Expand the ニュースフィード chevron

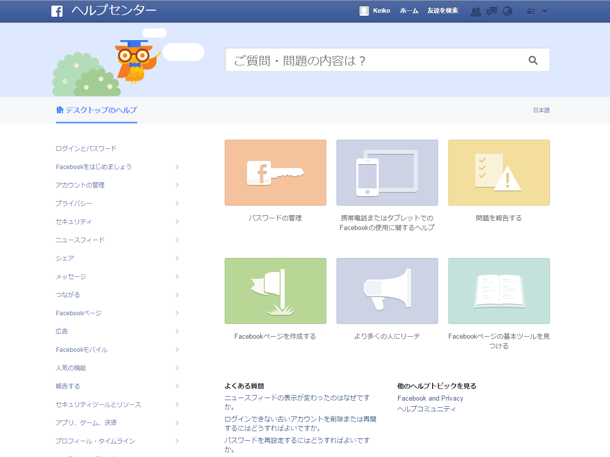pyautogui.click(x=177, y=240)
